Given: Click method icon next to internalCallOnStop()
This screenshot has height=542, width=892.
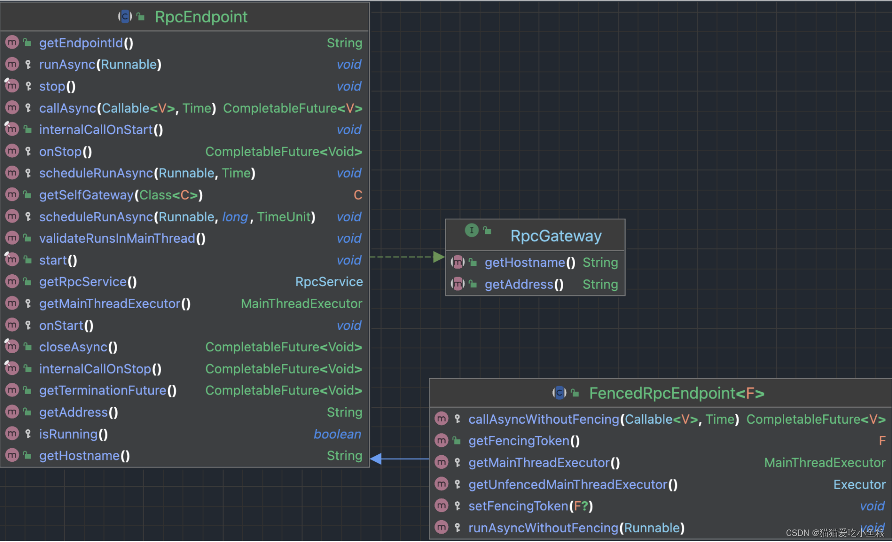Looking at the screenshot, I should click(12, 368).
